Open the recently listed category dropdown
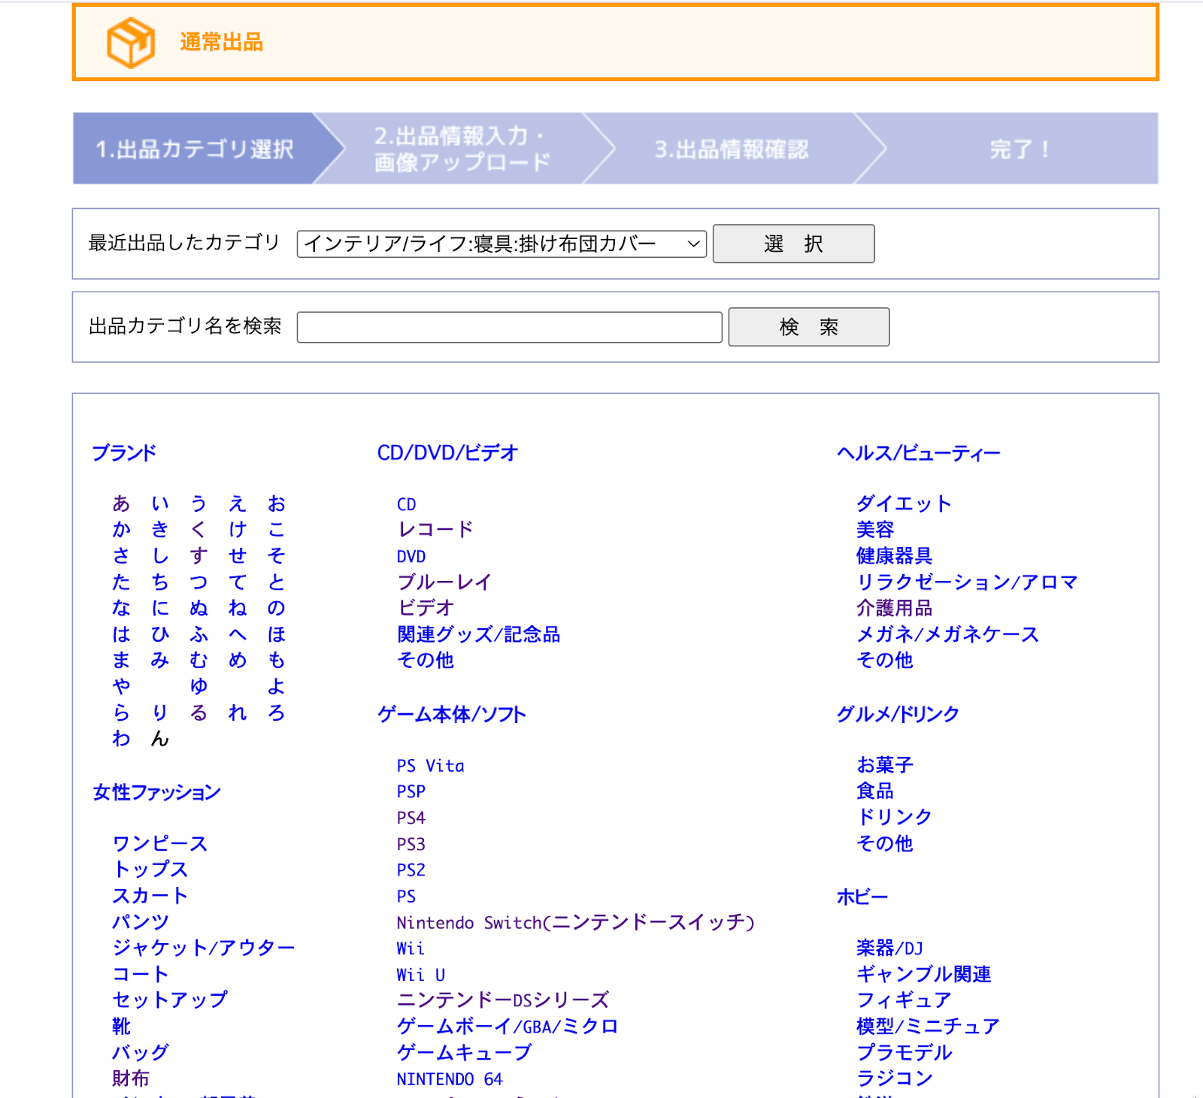 coord(501,243)
